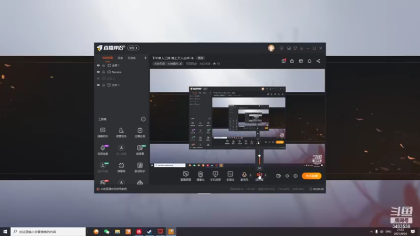Open the inbox icon in title bar
The height and width of the screenshot is (236, 420).
289,48
